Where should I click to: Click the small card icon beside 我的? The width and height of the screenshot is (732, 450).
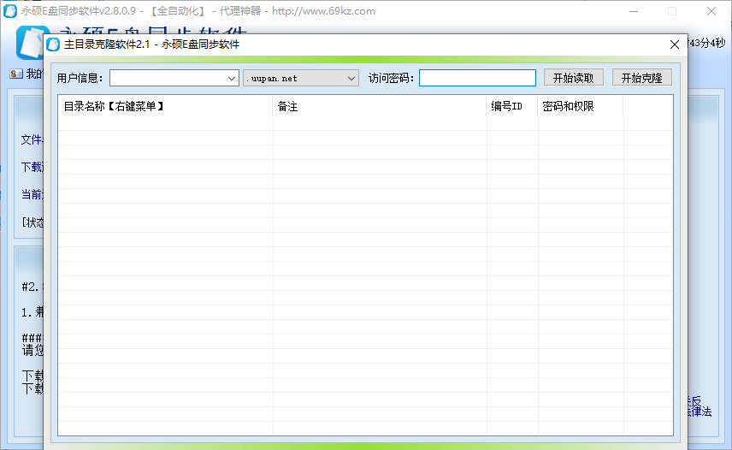pos(15,74)
